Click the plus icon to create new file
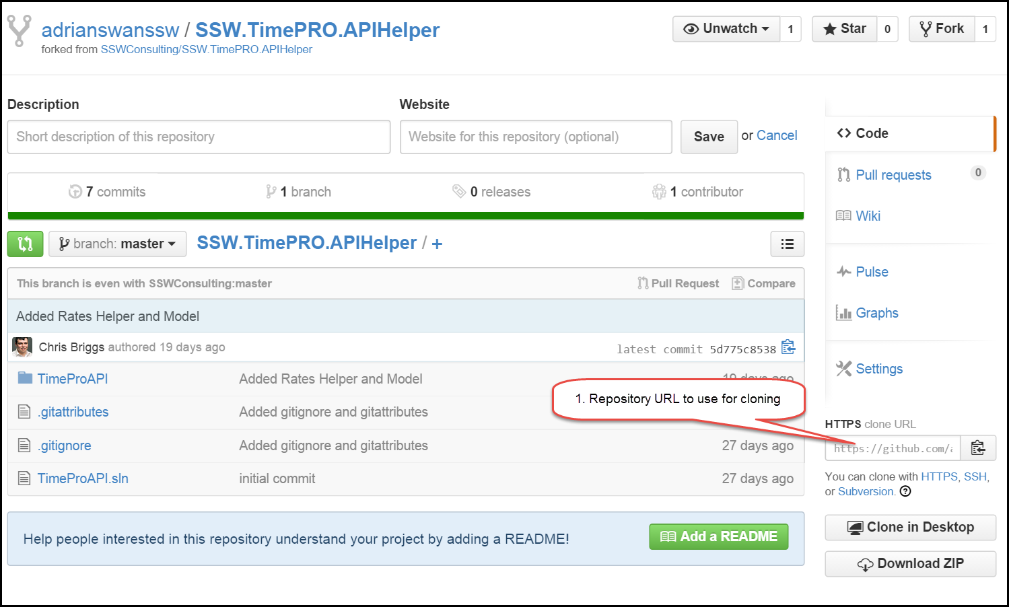This screenshot has width=1009, height=607. pos(437,244)
